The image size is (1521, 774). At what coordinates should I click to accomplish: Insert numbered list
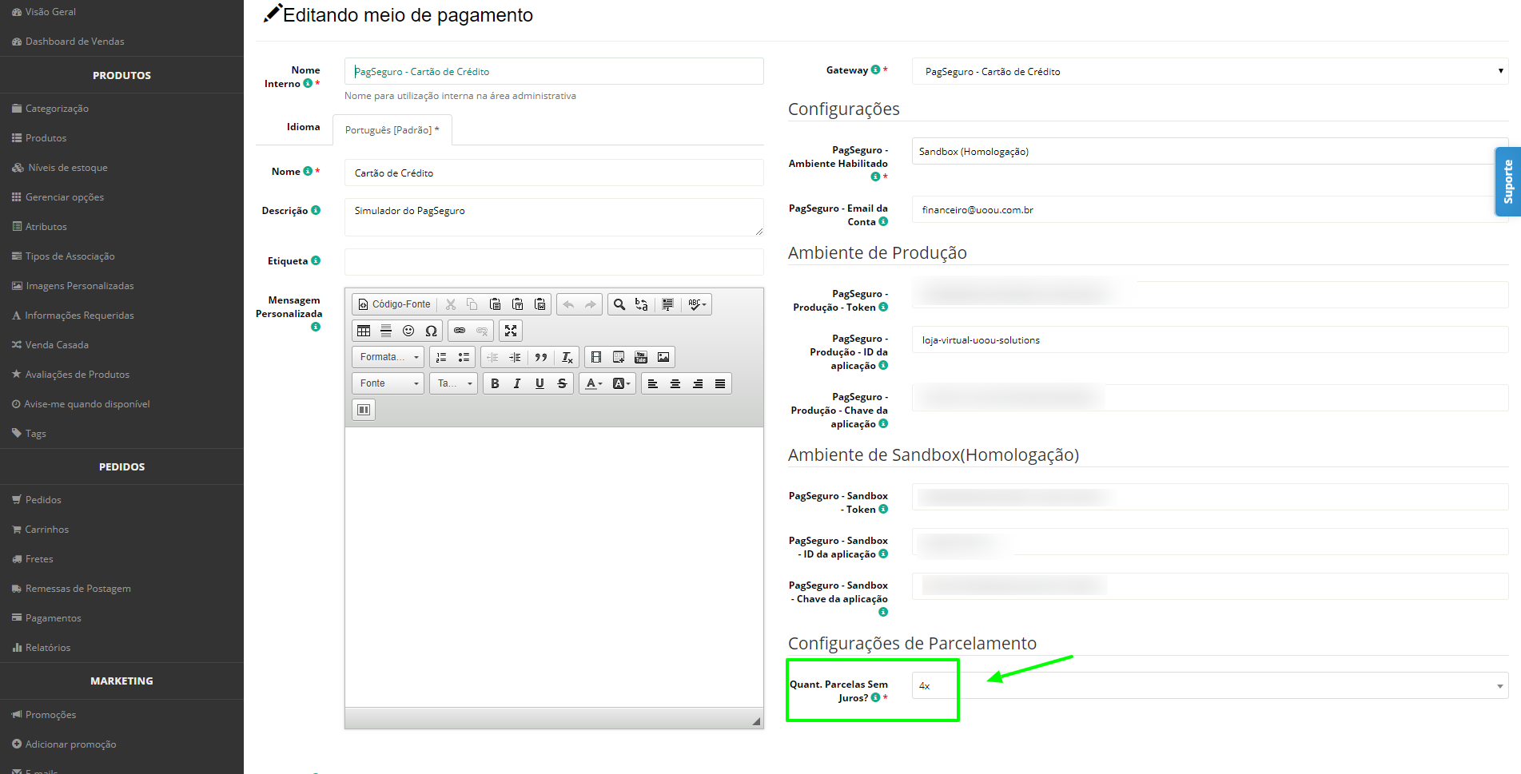[441, 357]
